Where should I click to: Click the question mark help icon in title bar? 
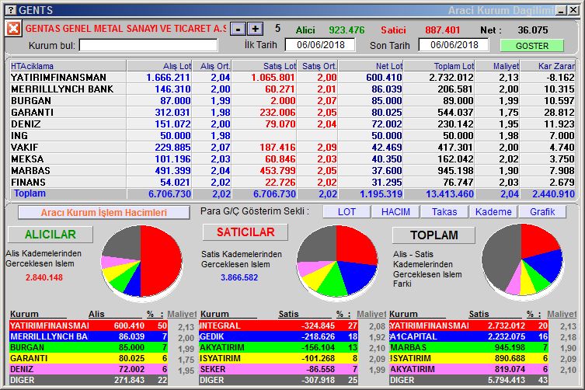tap(12, 10)
